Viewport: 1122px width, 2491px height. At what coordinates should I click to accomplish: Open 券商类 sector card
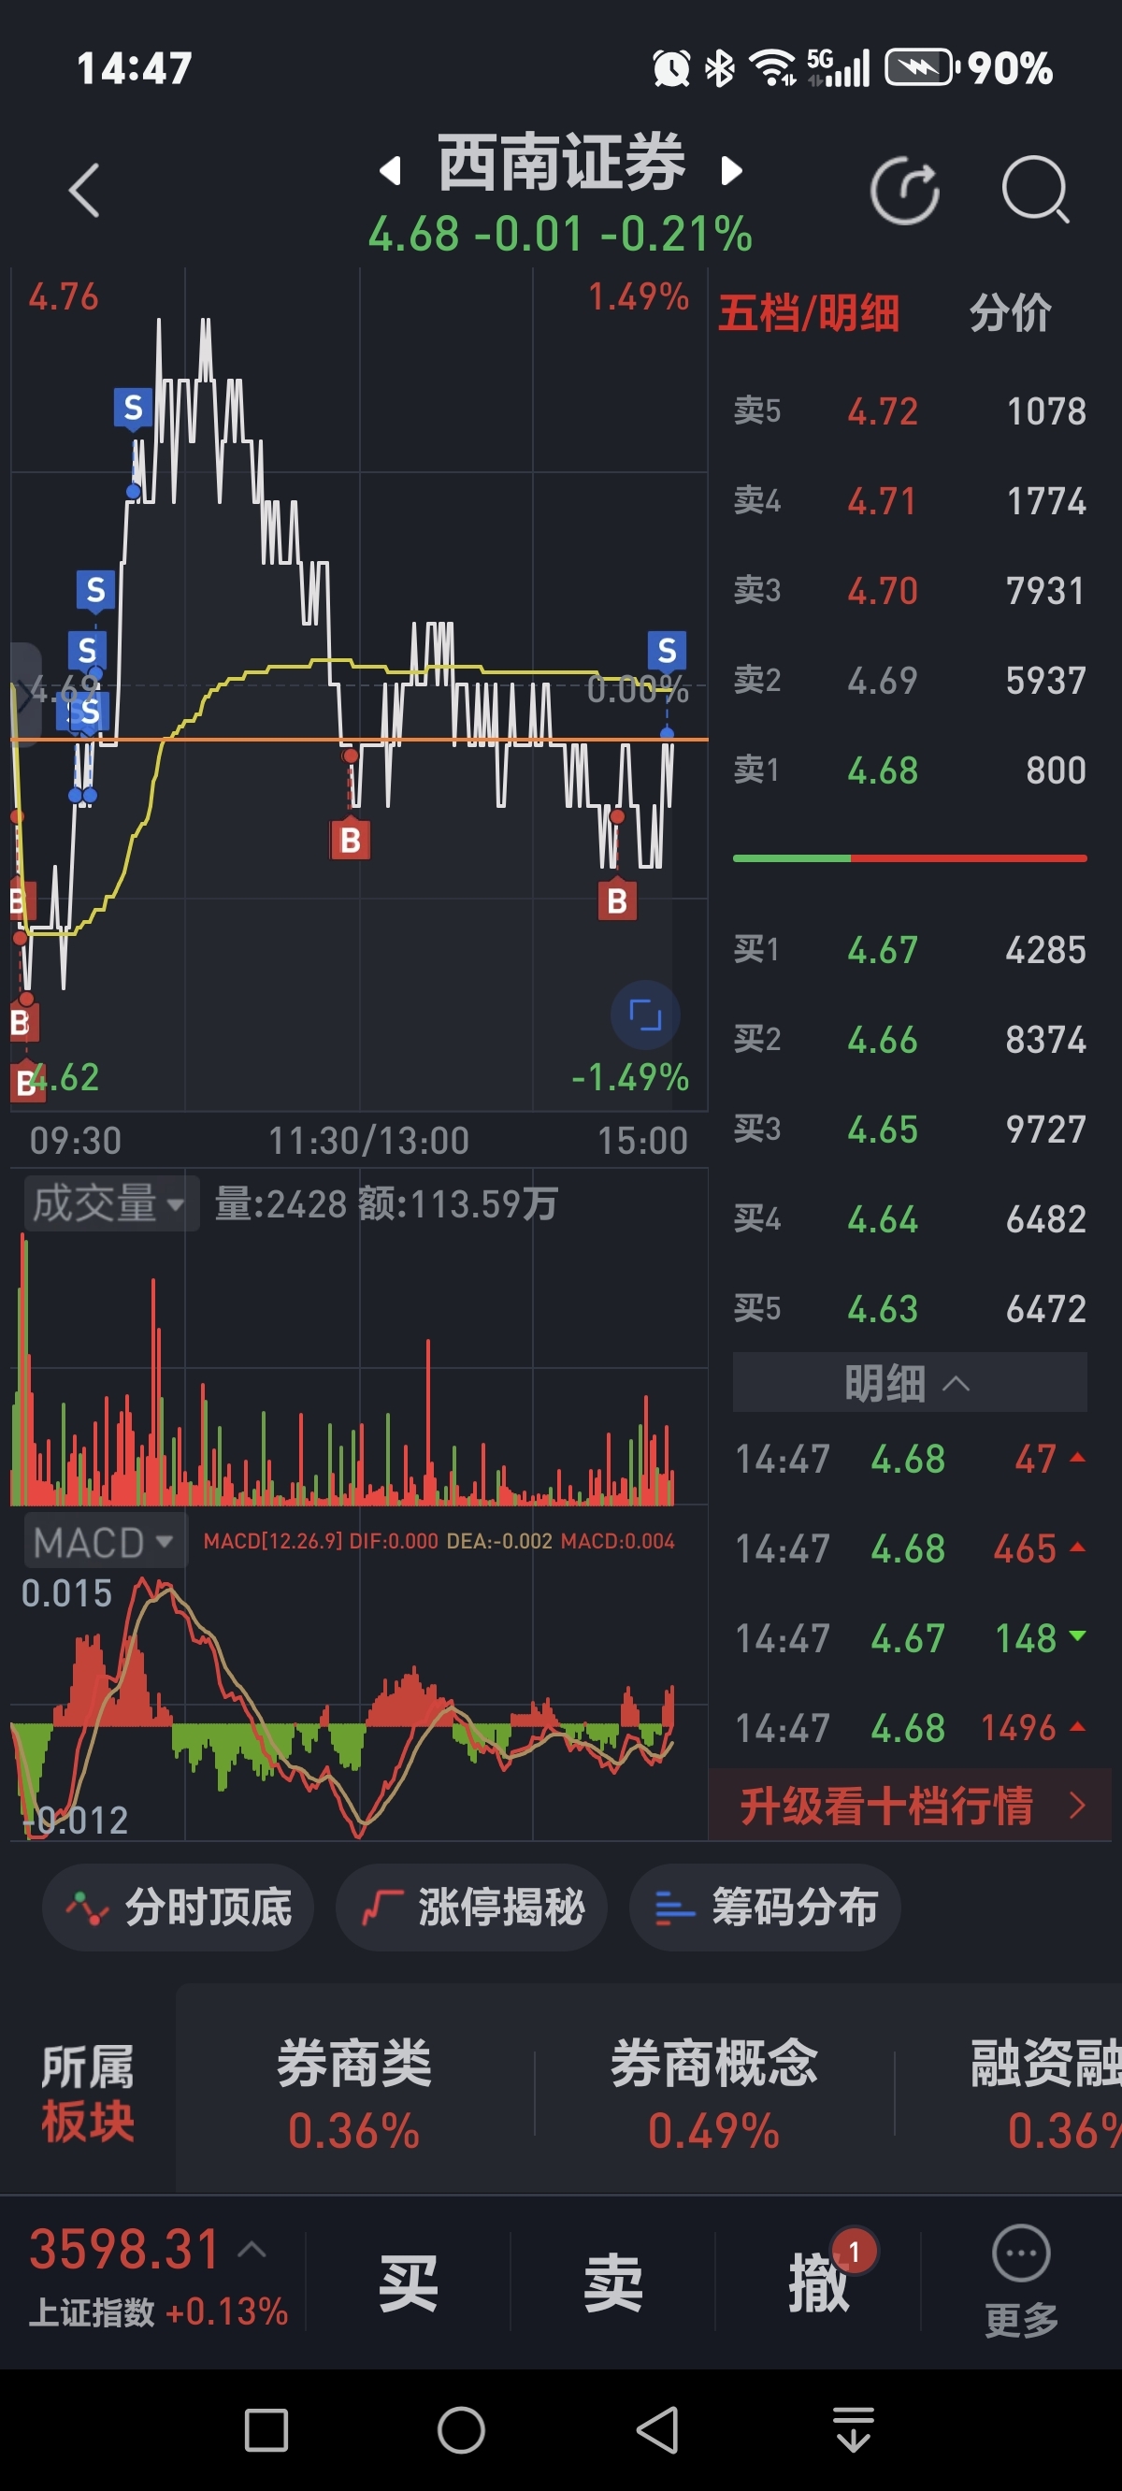point(354,2093)
